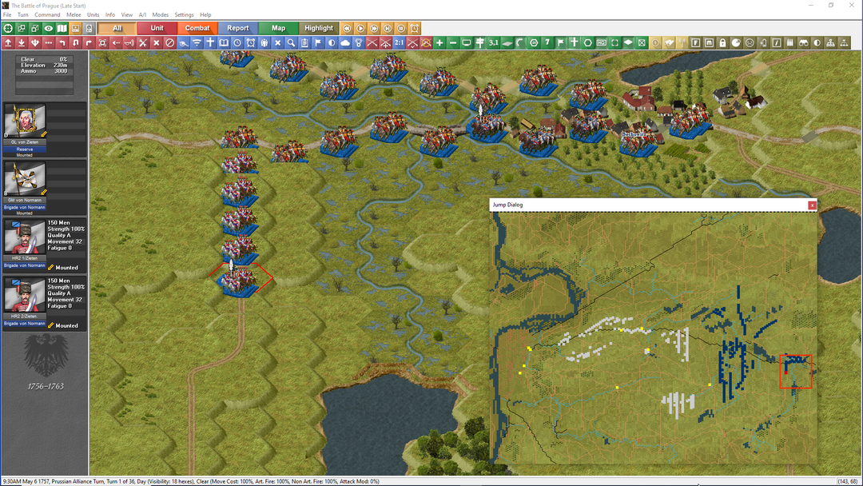Click the binoculars icon
Screen dimensions: 863x486
804,43
